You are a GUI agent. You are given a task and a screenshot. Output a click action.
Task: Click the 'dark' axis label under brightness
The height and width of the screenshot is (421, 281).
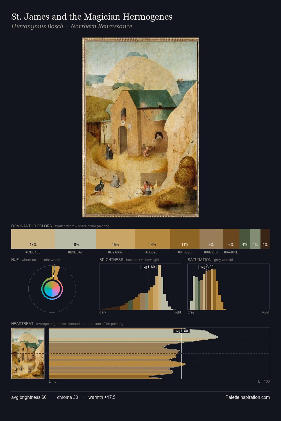103,312
